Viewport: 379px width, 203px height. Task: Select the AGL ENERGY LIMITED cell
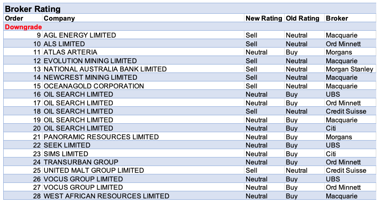(80, 35)
